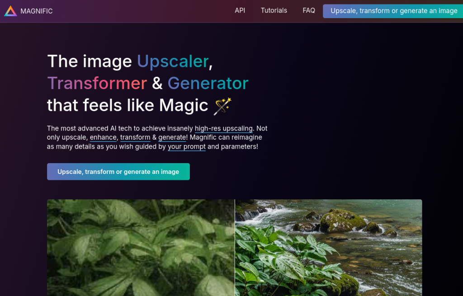Screen dimensions: 463x296
Task: Click the Transformer heading word
Action: click(97, 83)
